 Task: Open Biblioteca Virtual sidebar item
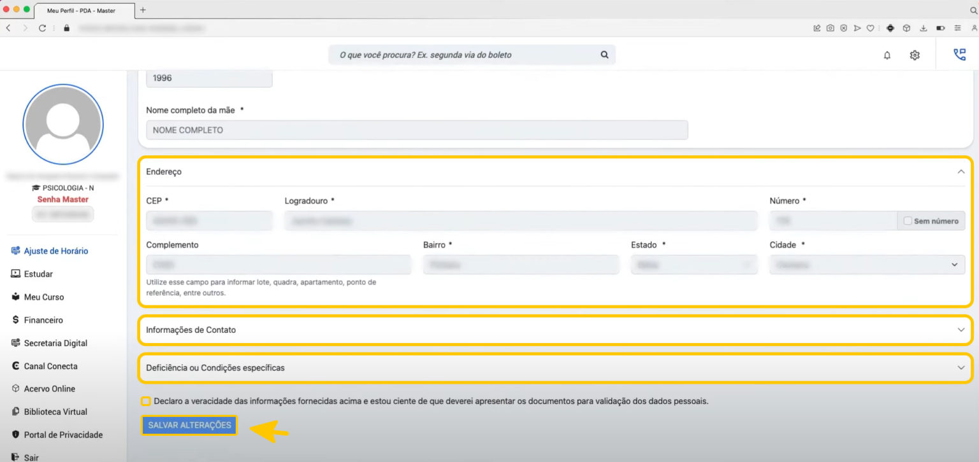49,412
